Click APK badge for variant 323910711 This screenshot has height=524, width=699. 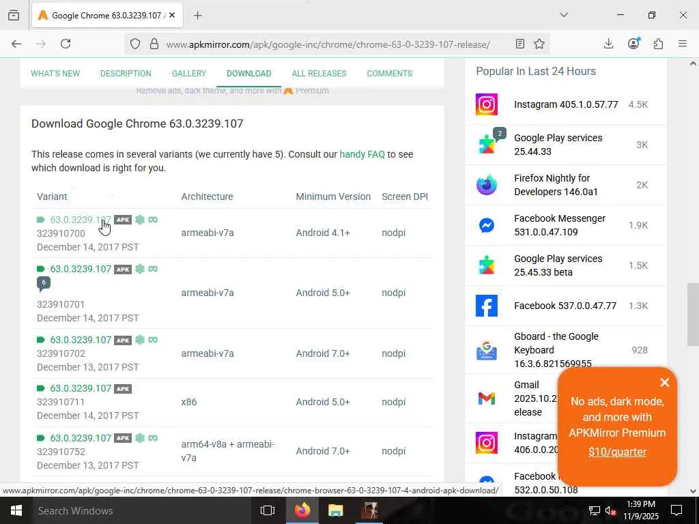click(123, 389)
